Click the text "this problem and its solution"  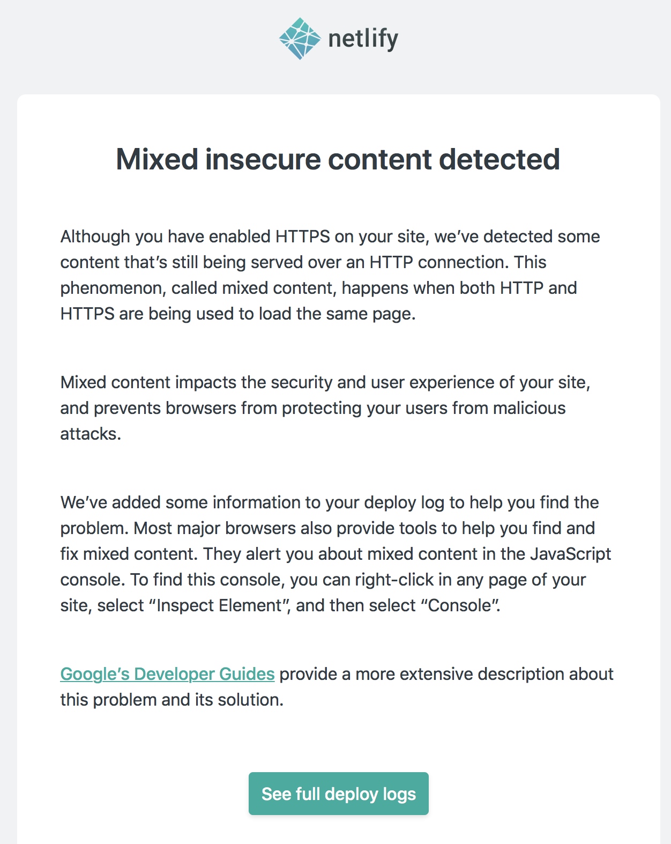pyautogui.click(x=172, y=700)
